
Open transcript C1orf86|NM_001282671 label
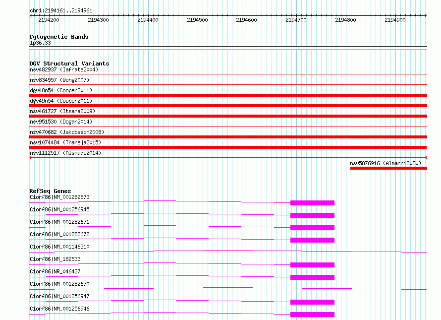59,222
